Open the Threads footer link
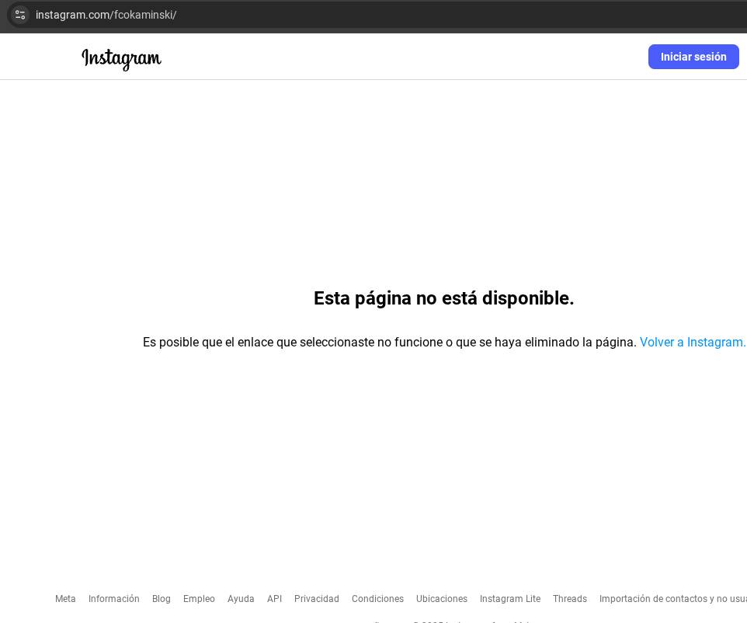The image size is (747, 623). 569,599
